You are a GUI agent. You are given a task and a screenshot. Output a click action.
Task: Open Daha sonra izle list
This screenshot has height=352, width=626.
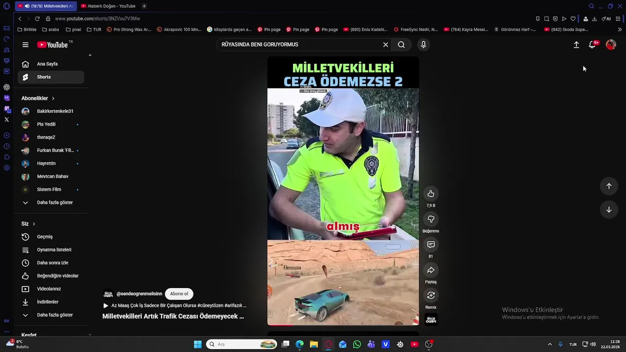(x=51, y=263)
